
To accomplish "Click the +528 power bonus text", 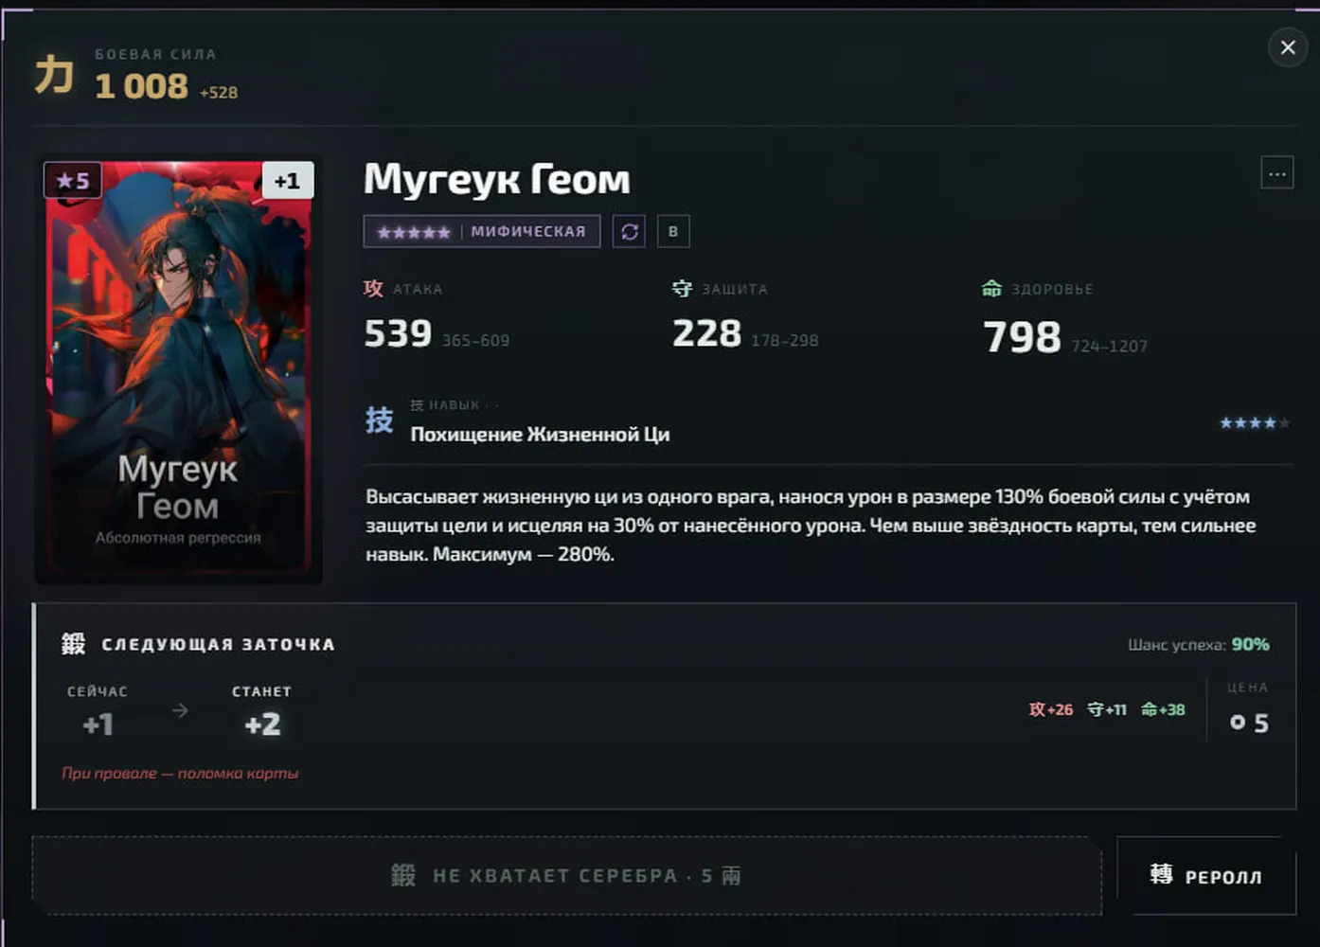I will [x=219, y=93].
